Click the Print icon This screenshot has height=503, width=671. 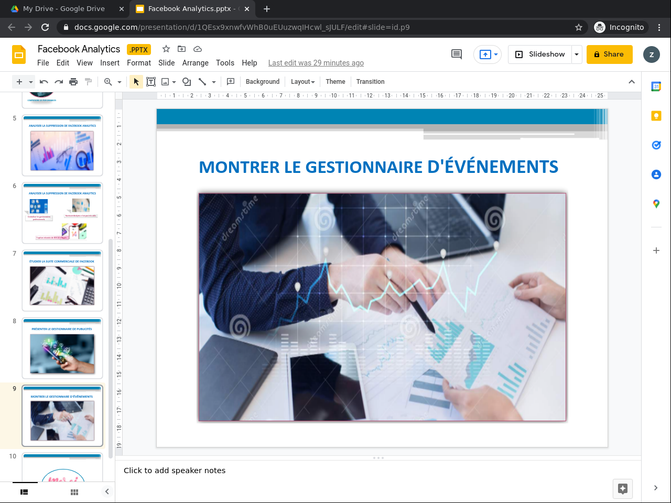click(73, 82)
